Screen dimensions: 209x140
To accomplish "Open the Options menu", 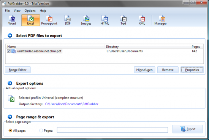I will click(x=30, y=11).
